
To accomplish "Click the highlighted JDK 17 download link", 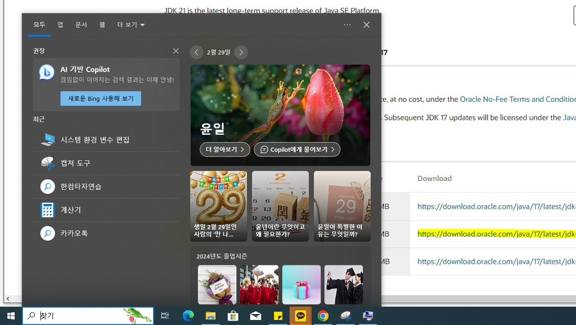I will click(x=496, y=234).
